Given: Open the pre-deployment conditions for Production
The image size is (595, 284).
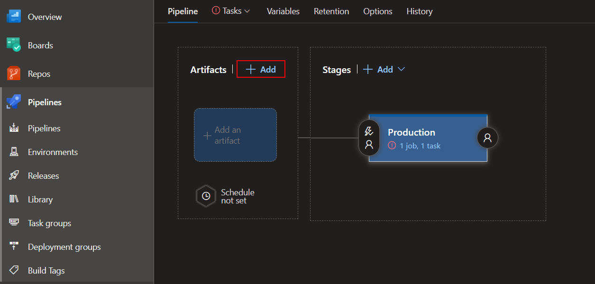Looking at the screenshot, I should point(369,138).
